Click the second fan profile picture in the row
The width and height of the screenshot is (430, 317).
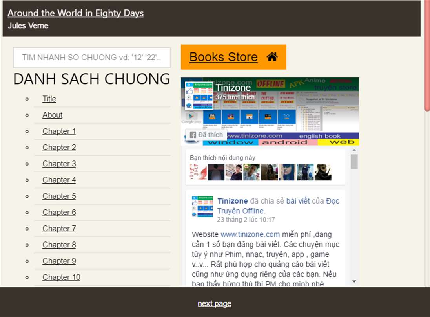216,172
